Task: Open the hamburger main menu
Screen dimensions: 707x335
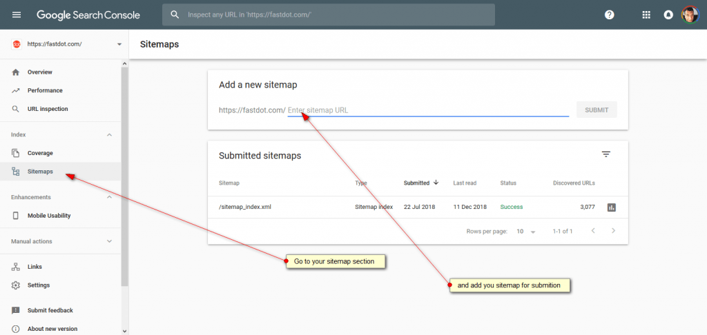Action: (17, 15)
